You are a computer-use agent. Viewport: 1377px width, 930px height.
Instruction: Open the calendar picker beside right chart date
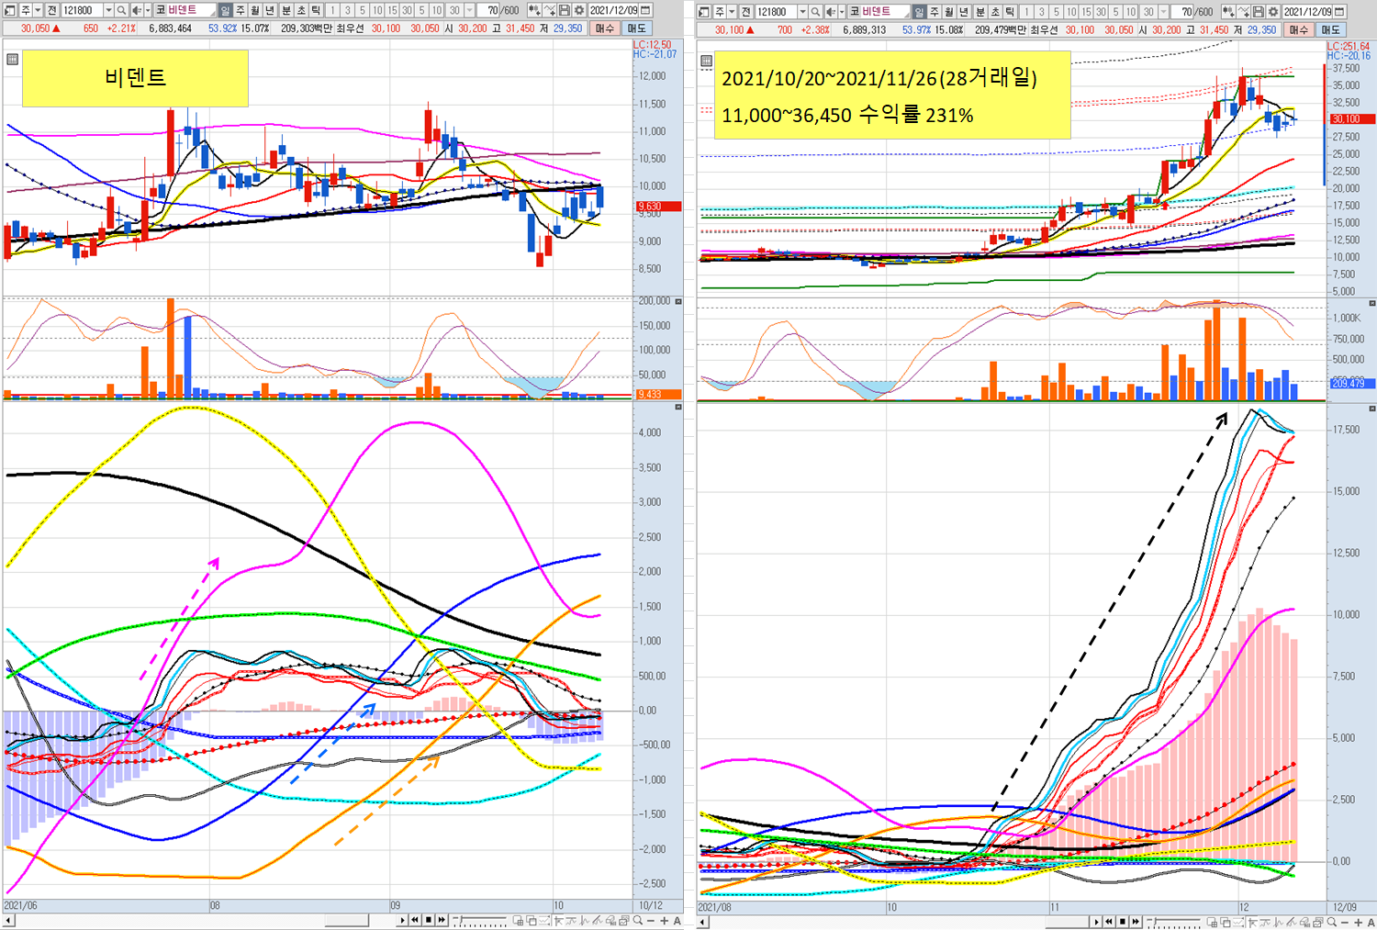1339,10
